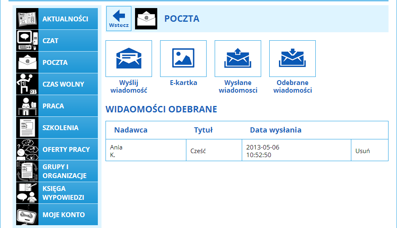Click the WIDAOMOŚCI ODEBRANE heading
This screenshot has width=397, height=228.
pos(161,109)
